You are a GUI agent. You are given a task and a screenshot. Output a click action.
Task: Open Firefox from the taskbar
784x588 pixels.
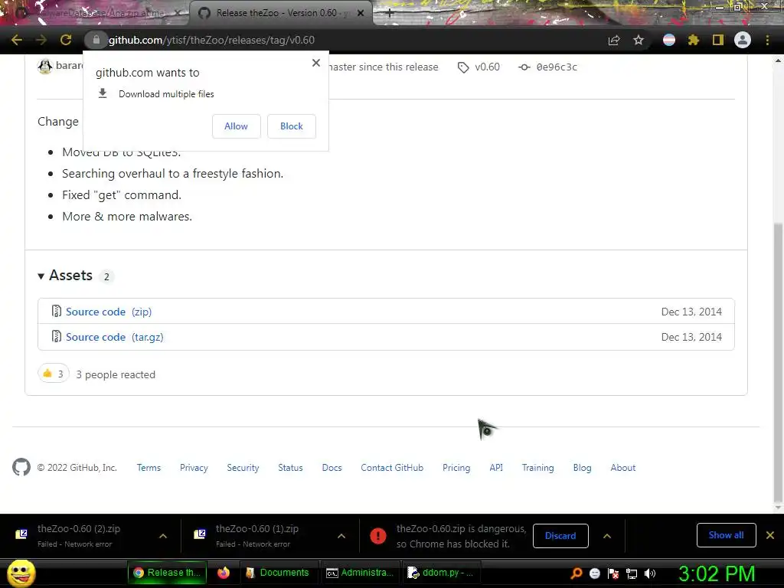pyautogui.click(x=223, y=573)
